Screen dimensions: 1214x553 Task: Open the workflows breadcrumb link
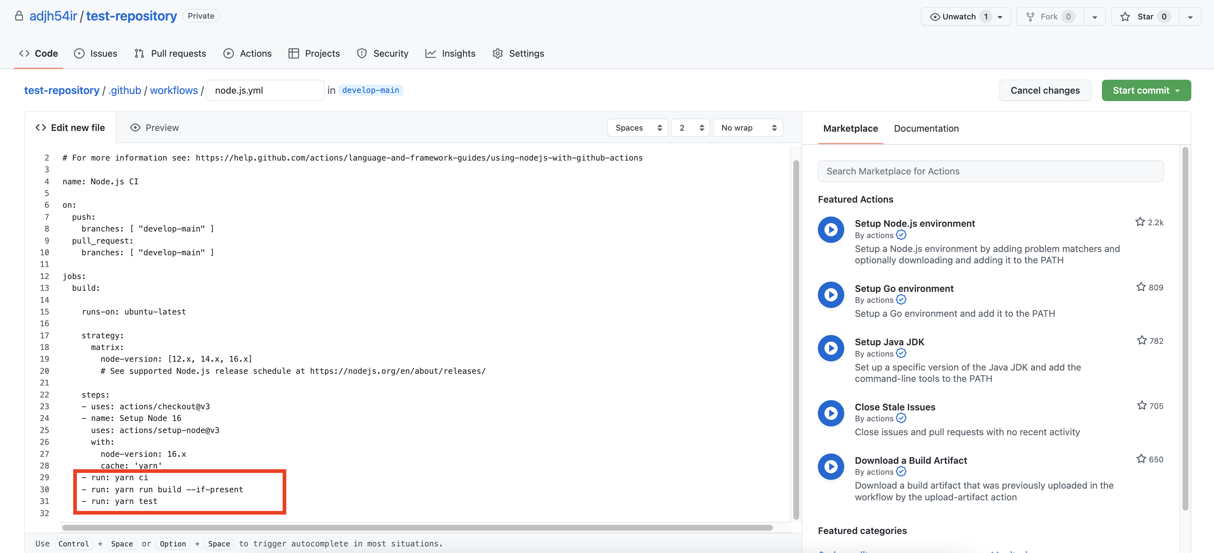point(174,90)
